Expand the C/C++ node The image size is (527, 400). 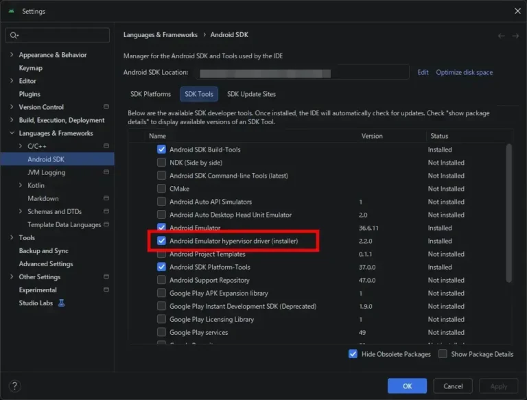pyautogui.click(x=21, y=146)
